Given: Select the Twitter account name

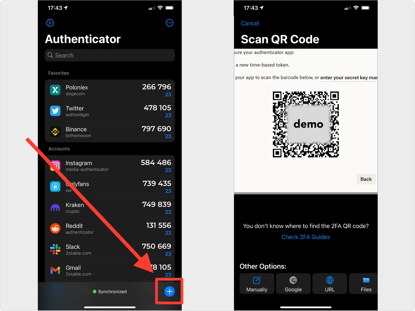Looking at the screenshot, I should [x=75, y=108].
